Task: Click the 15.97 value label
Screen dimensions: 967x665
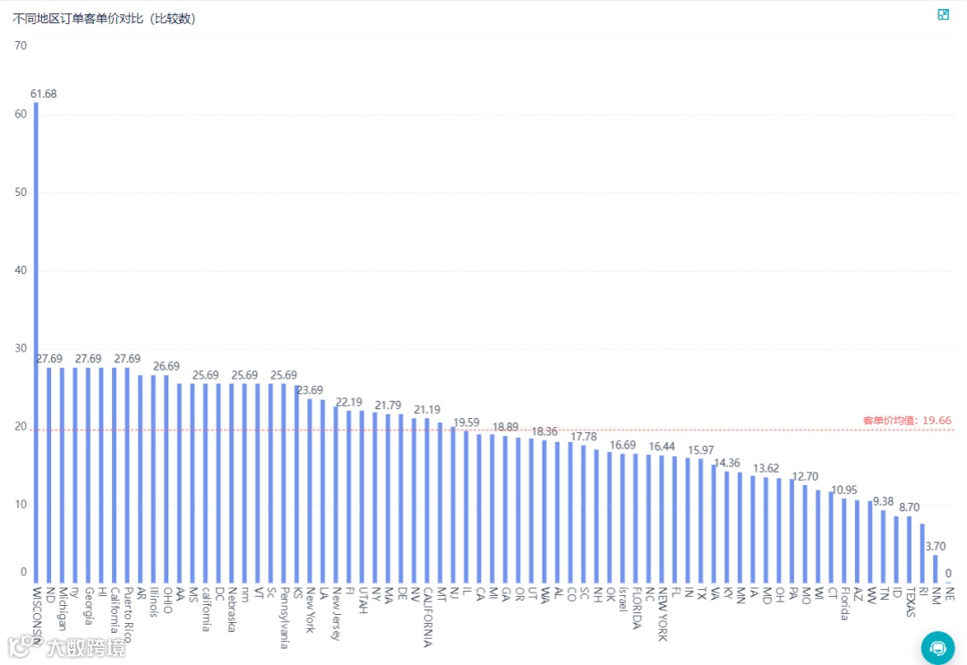Action: 700,450
